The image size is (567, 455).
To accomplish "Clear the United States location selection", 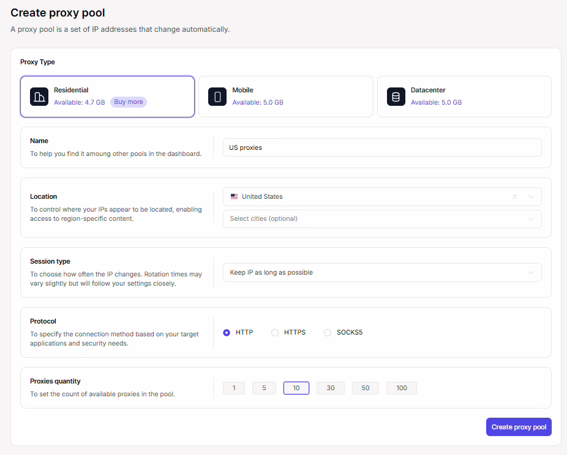I will pyautogui.click(x=514, y=197).
